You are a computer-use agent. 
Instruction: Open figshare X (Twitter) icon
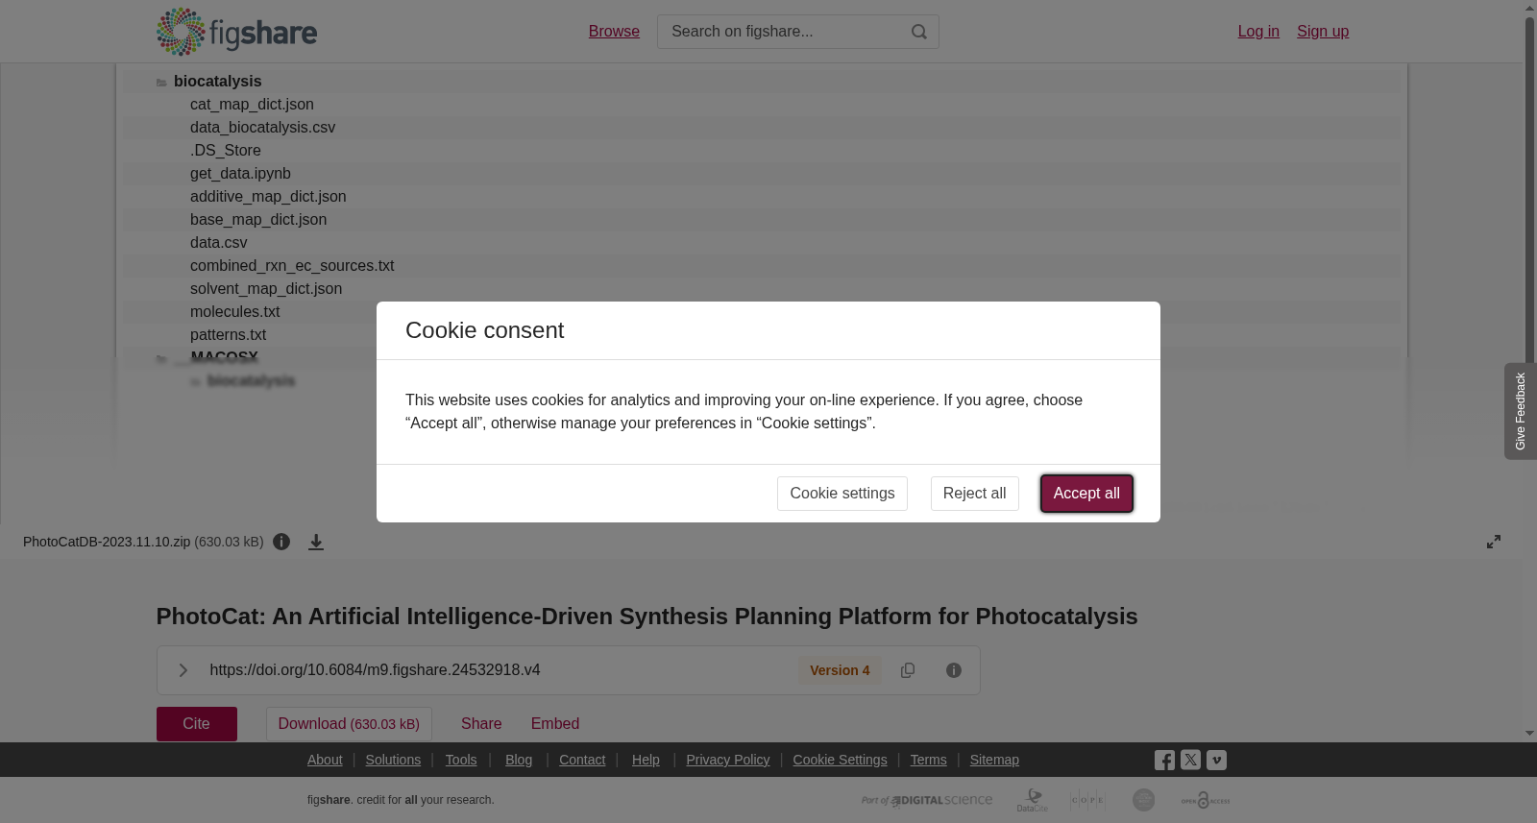click(1190, 760)
